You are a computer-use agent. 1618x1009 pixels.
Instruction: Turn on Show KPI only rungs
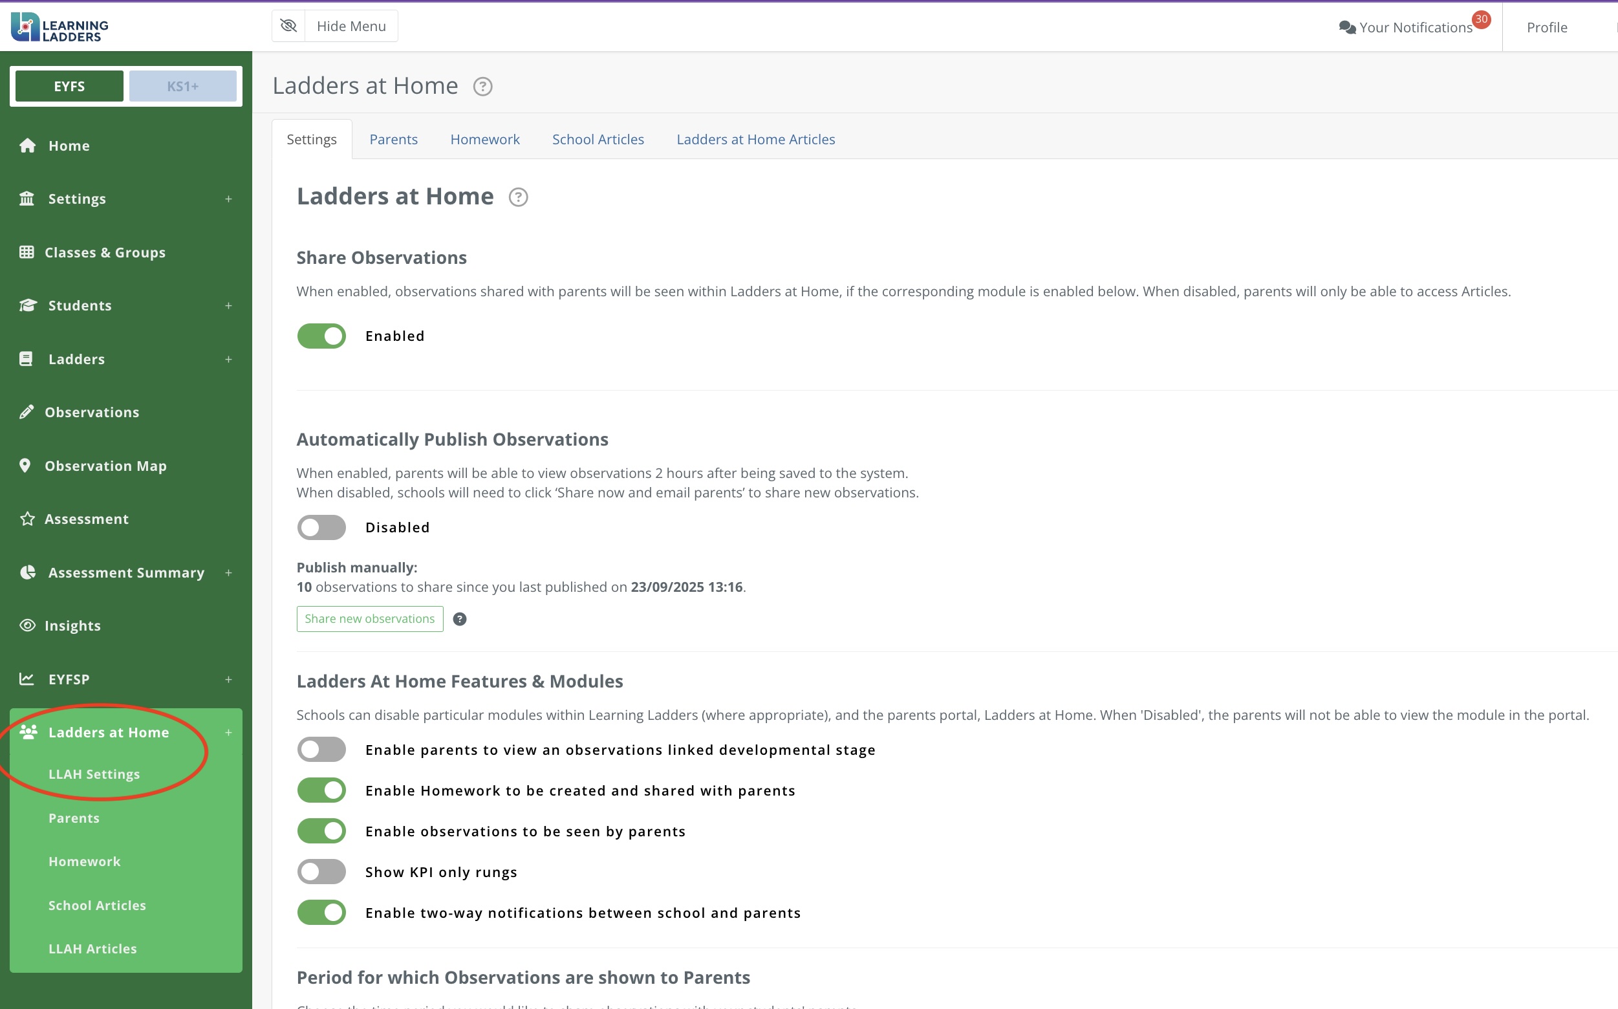pyautogui.click(x=321, y=871)
